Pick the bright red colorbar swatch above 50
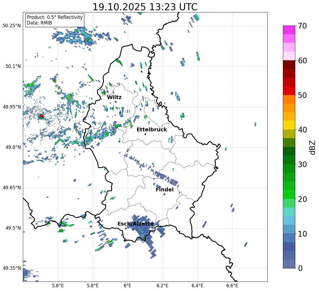This screenshot has height=291, width=319. 289,90
